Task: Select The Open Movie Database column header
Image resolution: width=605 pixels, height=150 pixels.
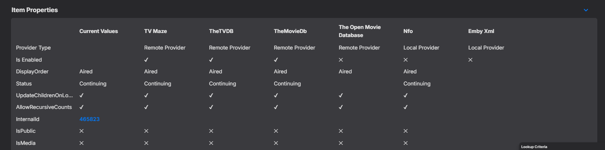Action: point(360,31)
